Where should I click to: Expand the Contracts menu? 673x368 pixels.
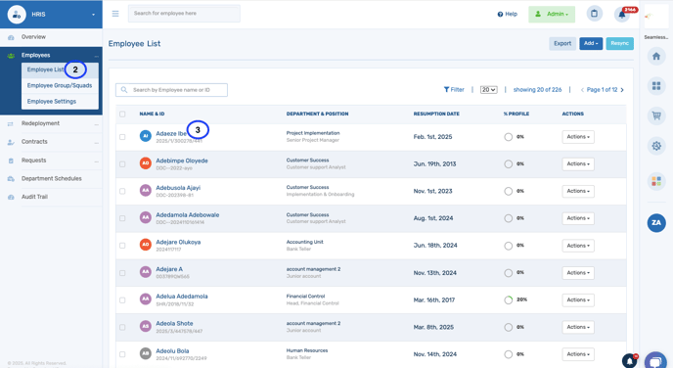tap(51, 142)
